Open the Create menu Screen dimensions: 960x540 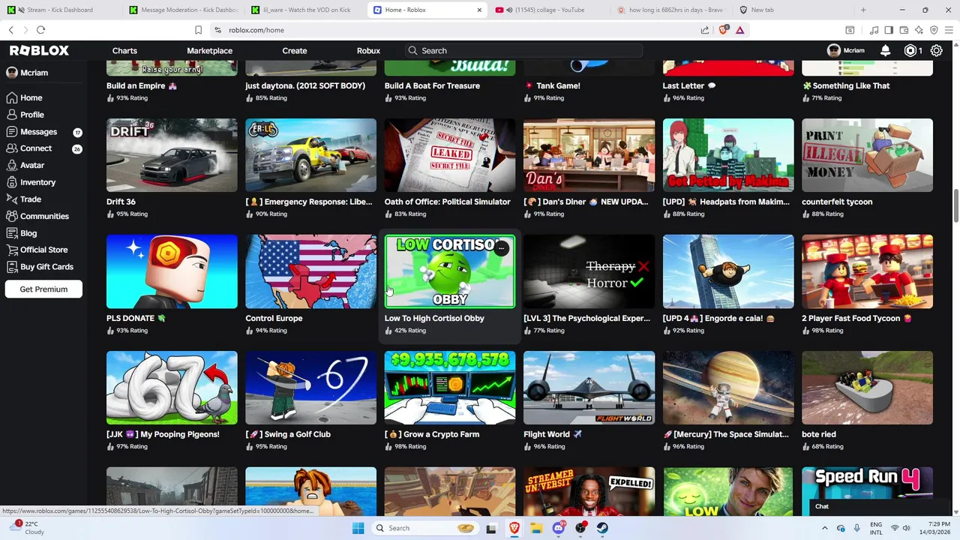(295, 50)
